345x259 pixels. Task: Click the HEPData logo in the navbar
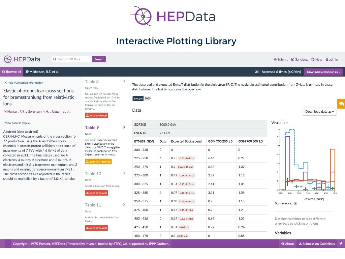tap(21, 59)
